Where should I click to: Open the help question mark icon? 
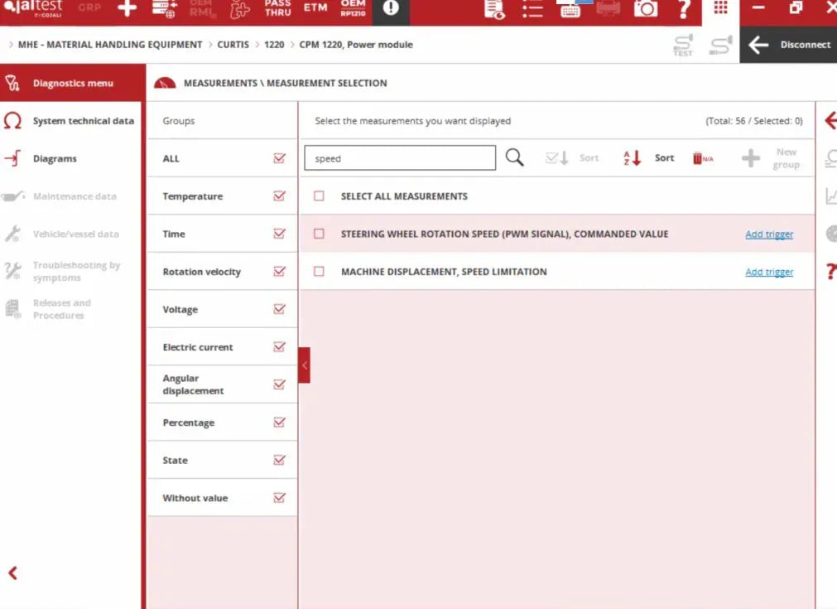tap(683, 9)
